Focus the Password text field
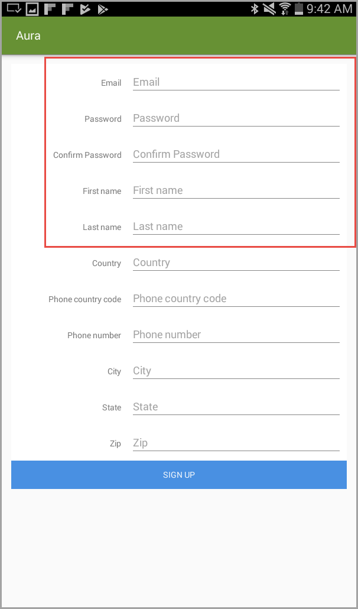 (236, 119)
